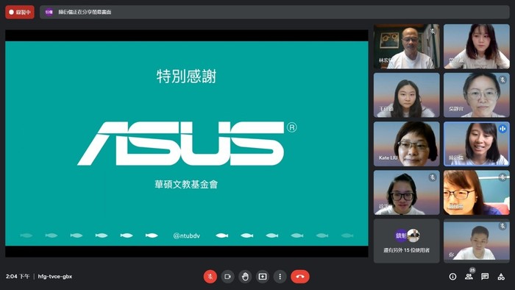The height and width of the screenshot is (290, 515).
Task: Open the activities shapes icon
Action: point(501,277)
